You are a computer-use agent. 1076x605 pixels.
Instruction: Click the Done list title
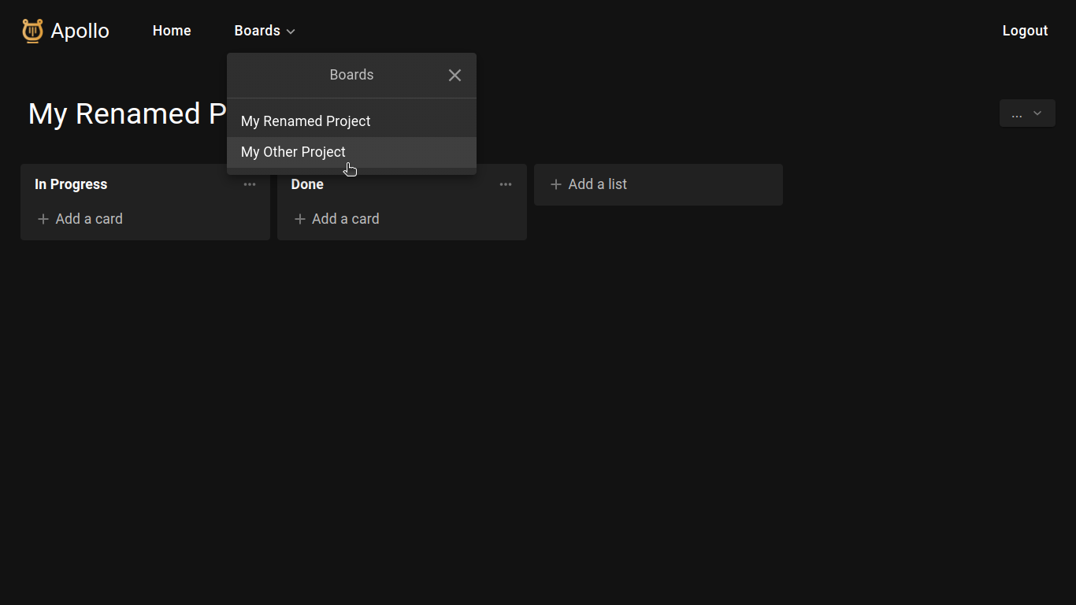tap(307, 184)
